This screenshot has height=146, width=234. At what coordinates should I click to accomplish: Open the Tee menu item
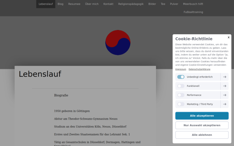(x=163, y=4)
